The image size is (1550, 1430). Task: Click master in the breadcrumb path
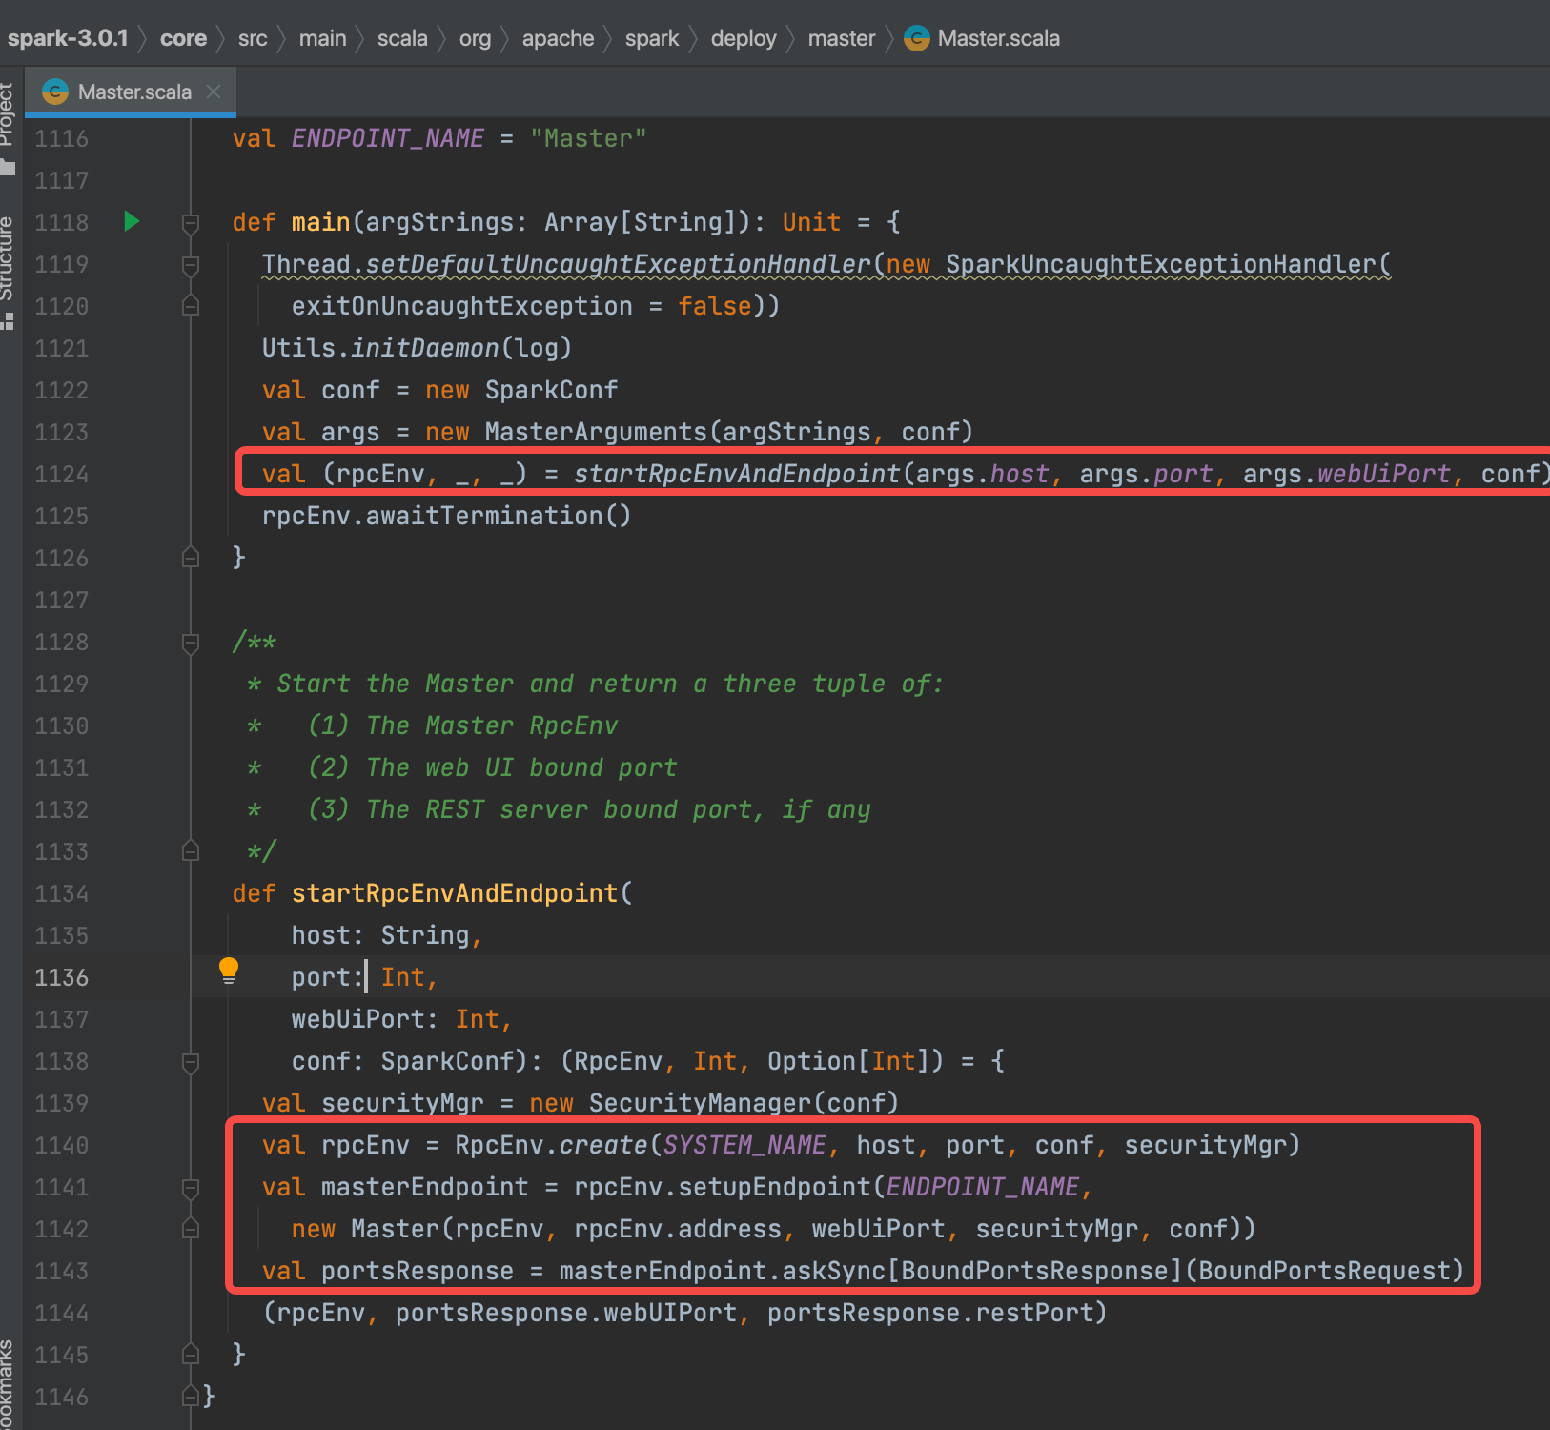click(841, 38)
